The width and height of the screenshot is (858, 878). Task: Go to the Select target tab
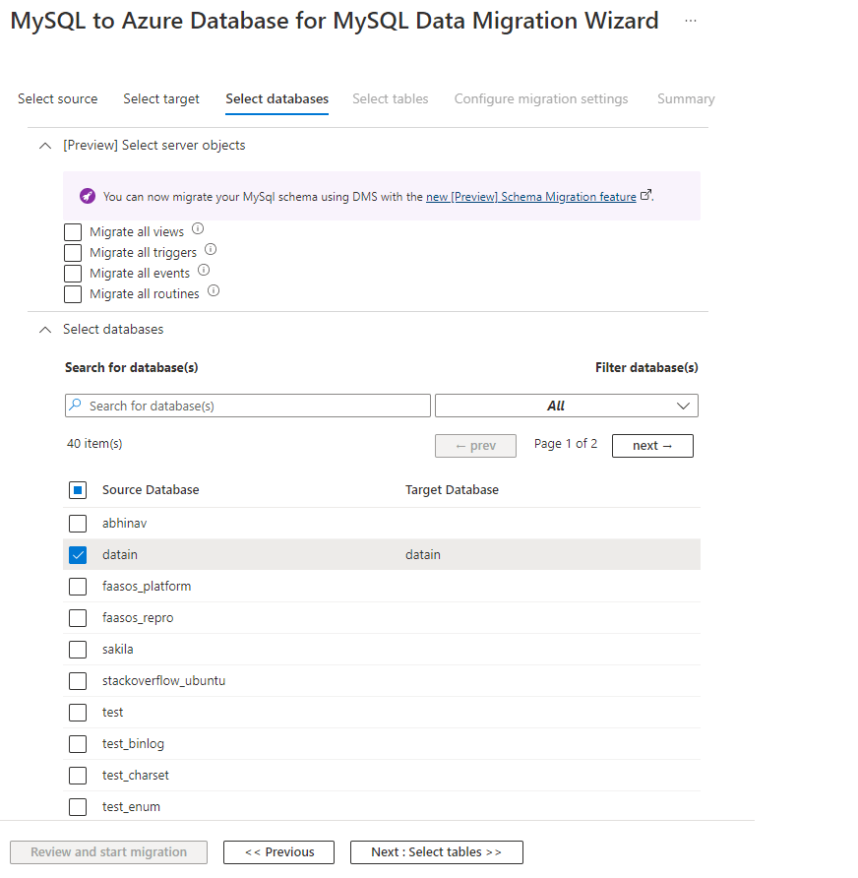click(x=161, y=98)
